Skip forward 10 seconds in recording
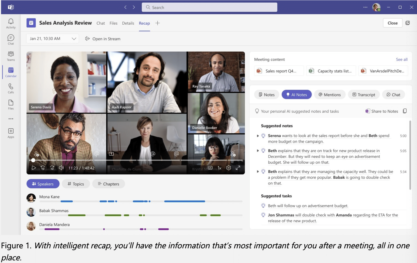Viewport: 417px width, 263px height. coord(52,168)
